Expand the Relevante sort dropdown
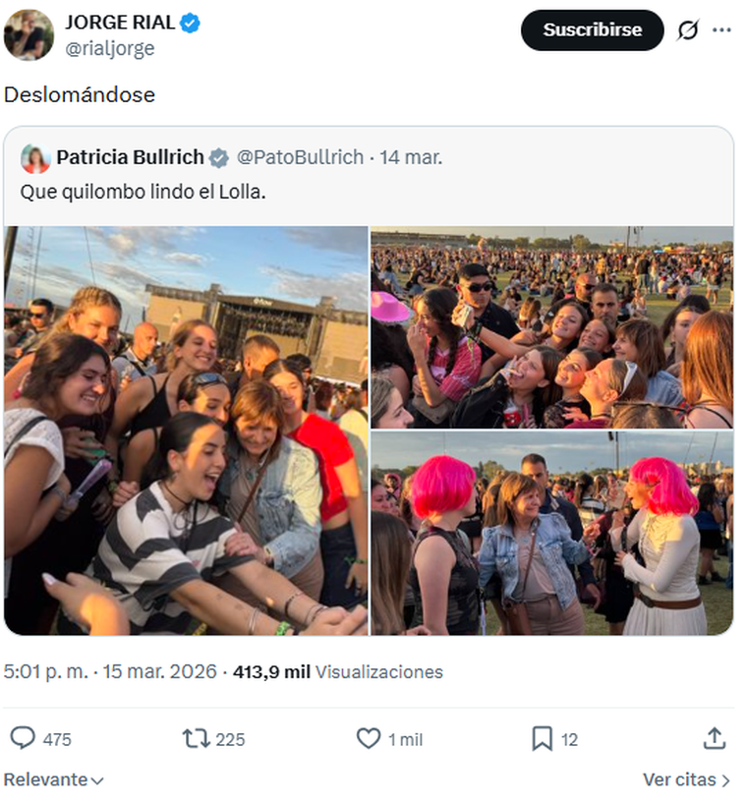Screen dimensions: 747x805 click(54, 779)
